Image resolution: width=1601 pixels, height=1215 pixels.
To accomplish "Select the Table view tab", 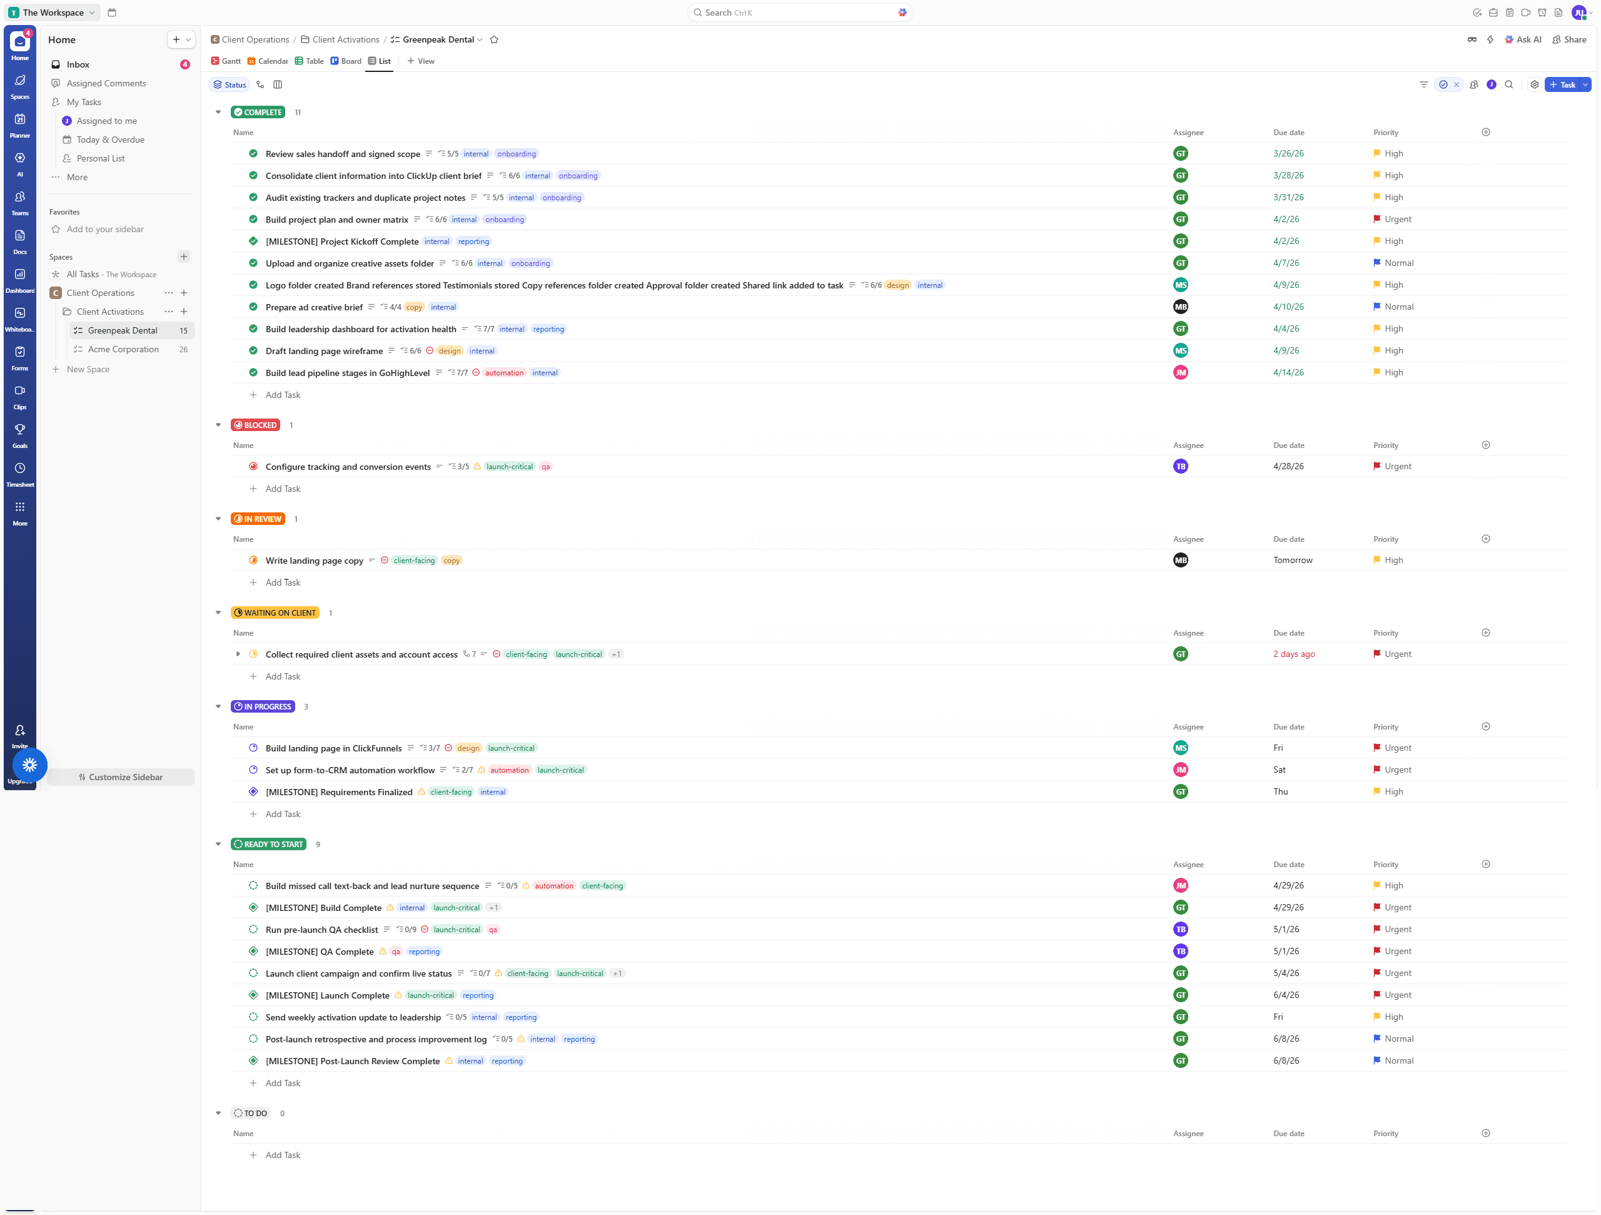I will (x=310, y=61).
